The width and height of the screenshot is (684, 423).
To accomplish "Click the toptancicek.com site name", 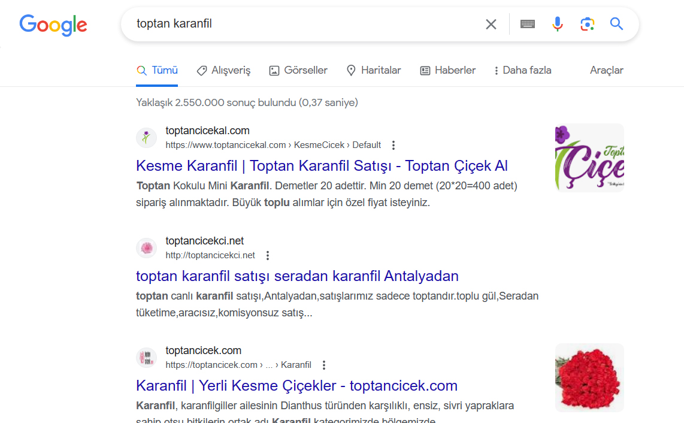I will point(203,351).
